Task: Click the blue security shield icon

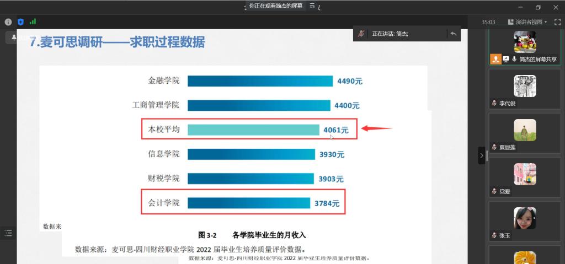Action: [20, 22]
